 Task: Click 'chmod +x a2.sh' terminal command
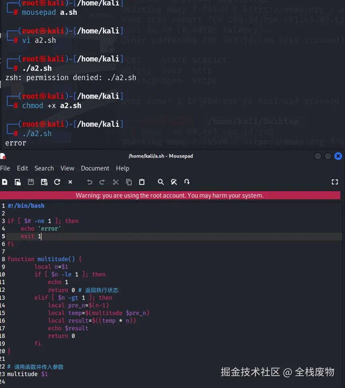click(51, 105)
